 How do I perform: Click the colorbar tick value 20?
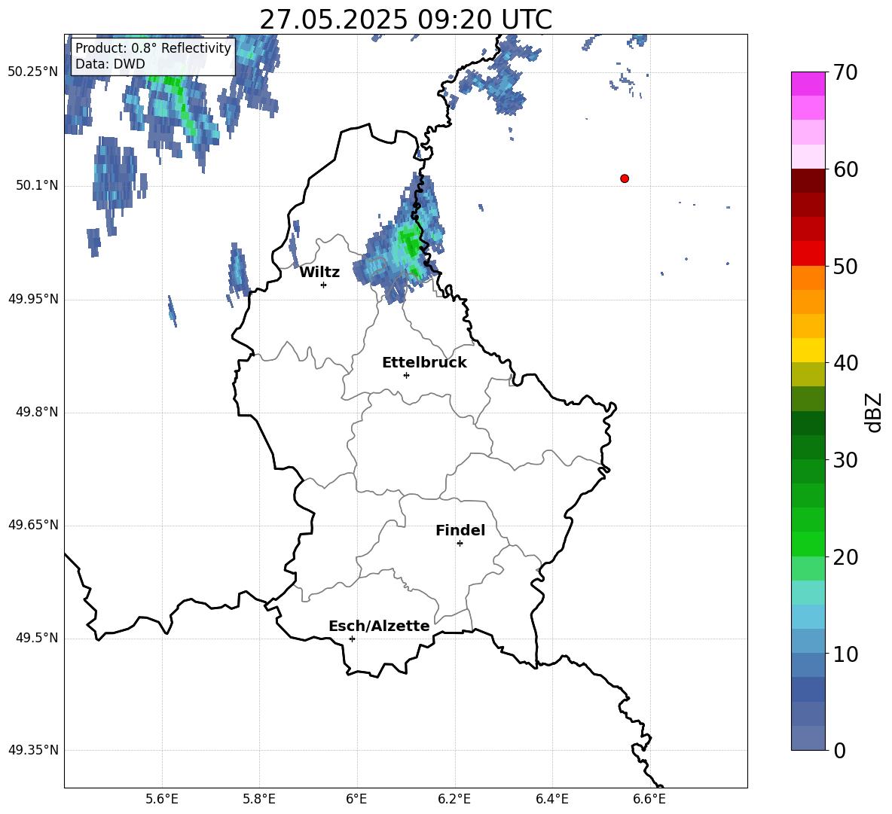click(845, 556)
